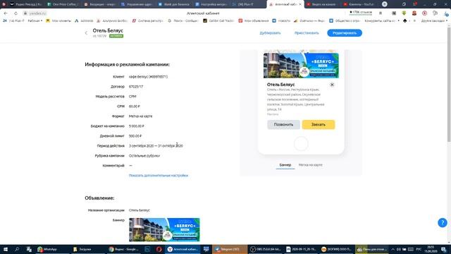Click the Позвонить button in the preview
Screen dimensions: 451x254
point(283,125)
